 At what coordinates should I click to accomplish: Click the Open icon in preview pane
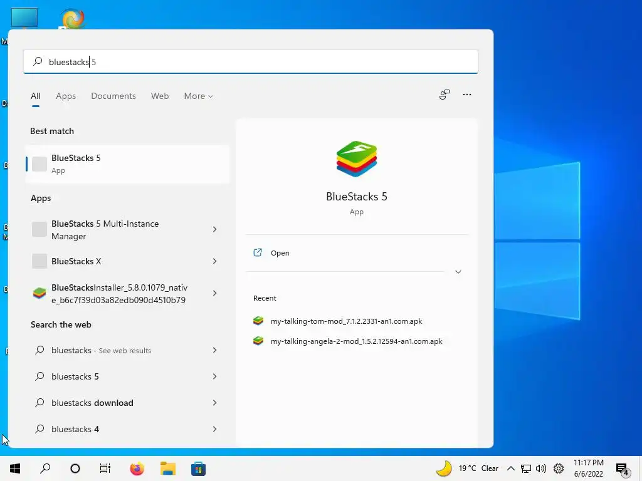[258, 252]
